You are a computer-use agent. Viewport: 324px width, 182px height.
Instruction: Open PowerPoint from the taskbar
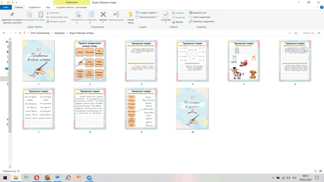79,178
